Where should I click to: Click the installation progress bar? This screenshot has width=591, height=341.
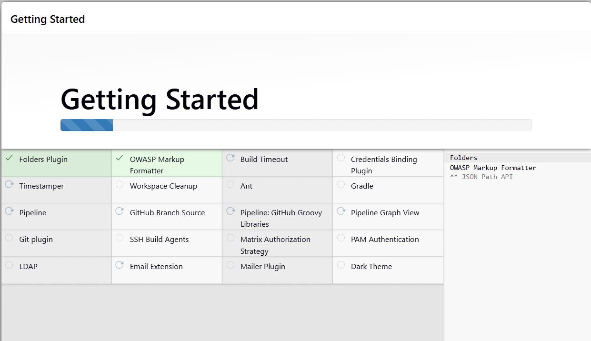296,125
